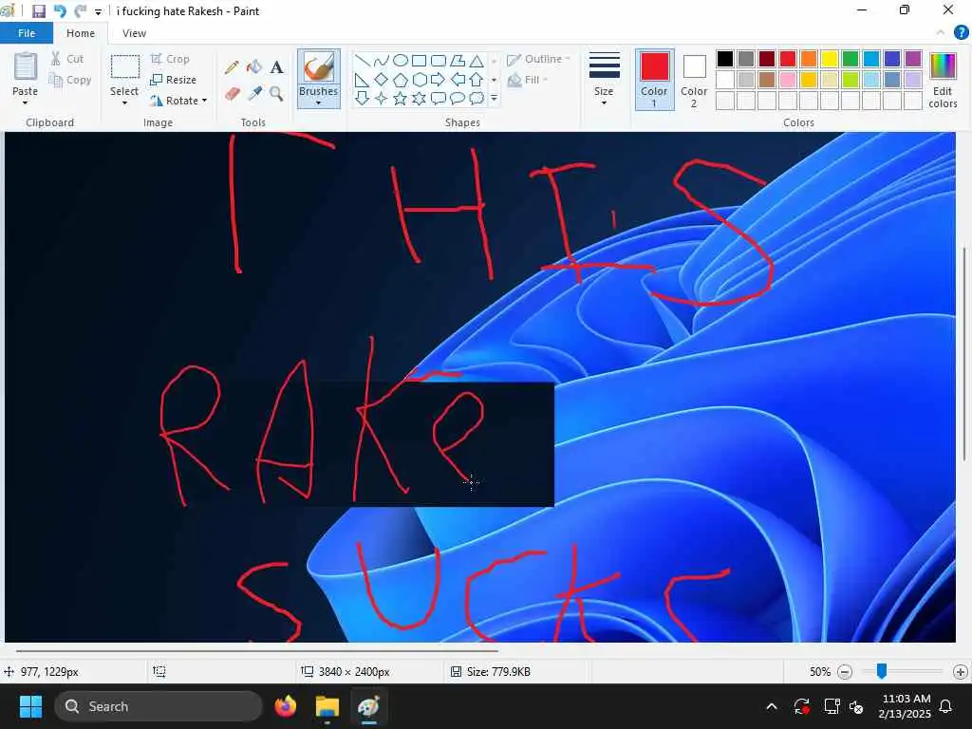Click the rectangular Select tool icon

(x=124, y=66)
